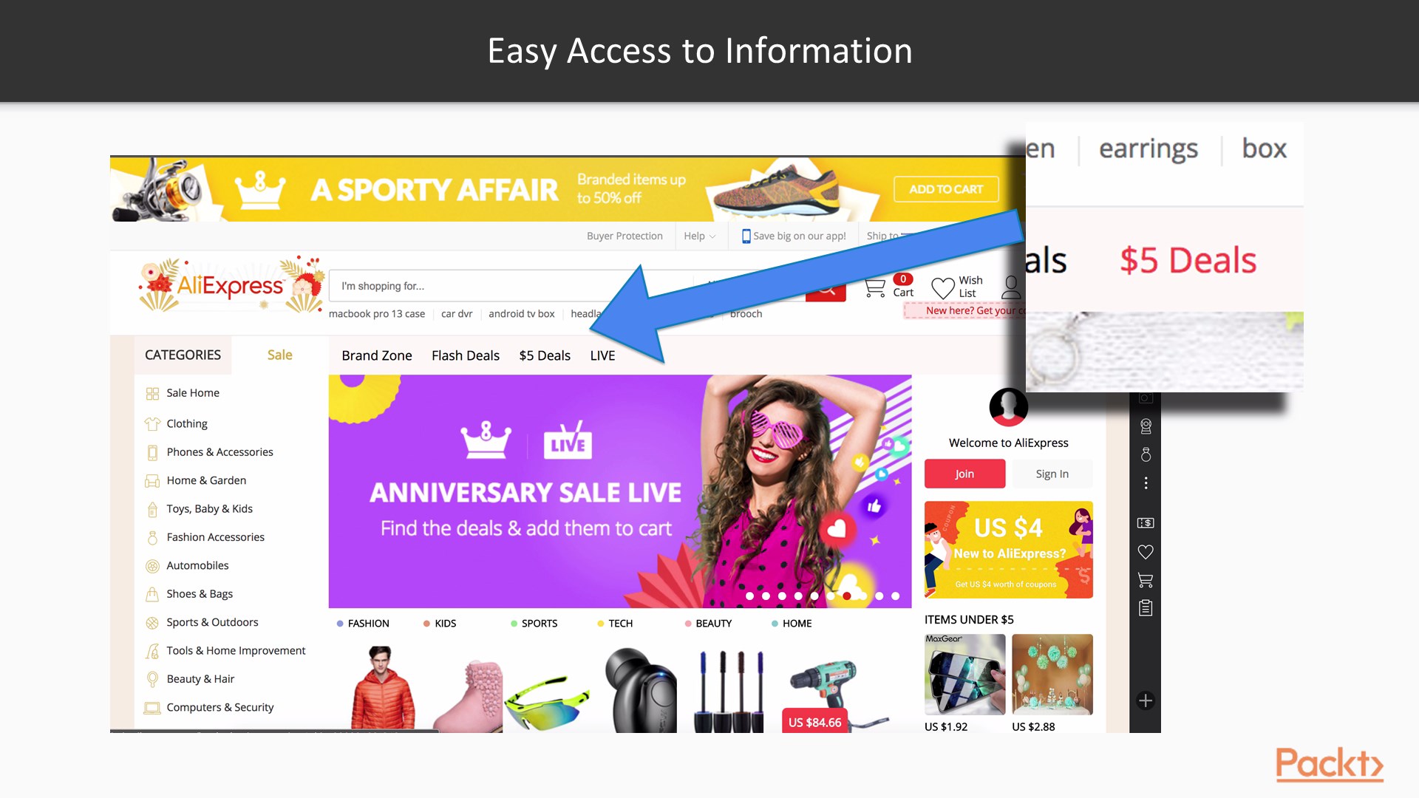Toggle the FASHION category filter dot
This screenshot has width=1419, height=798.
(x=339, y=624)
